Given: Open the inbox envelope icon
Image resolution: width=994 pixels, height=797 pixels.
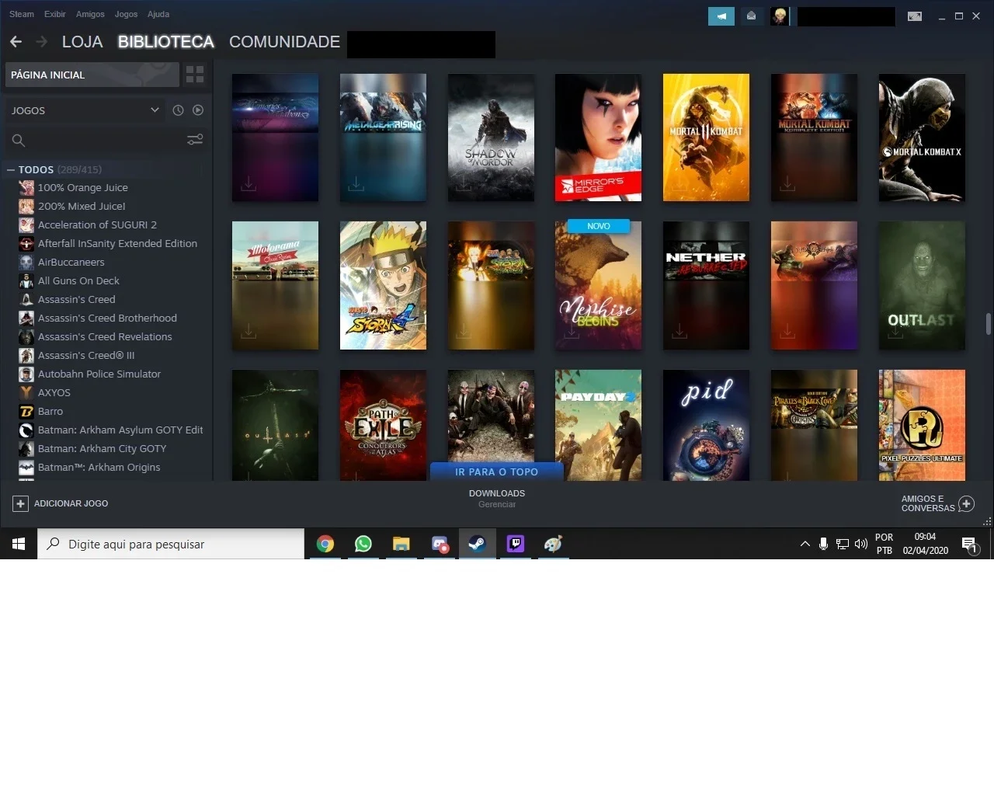Looking at the screenshot, I should pos(751,16).
